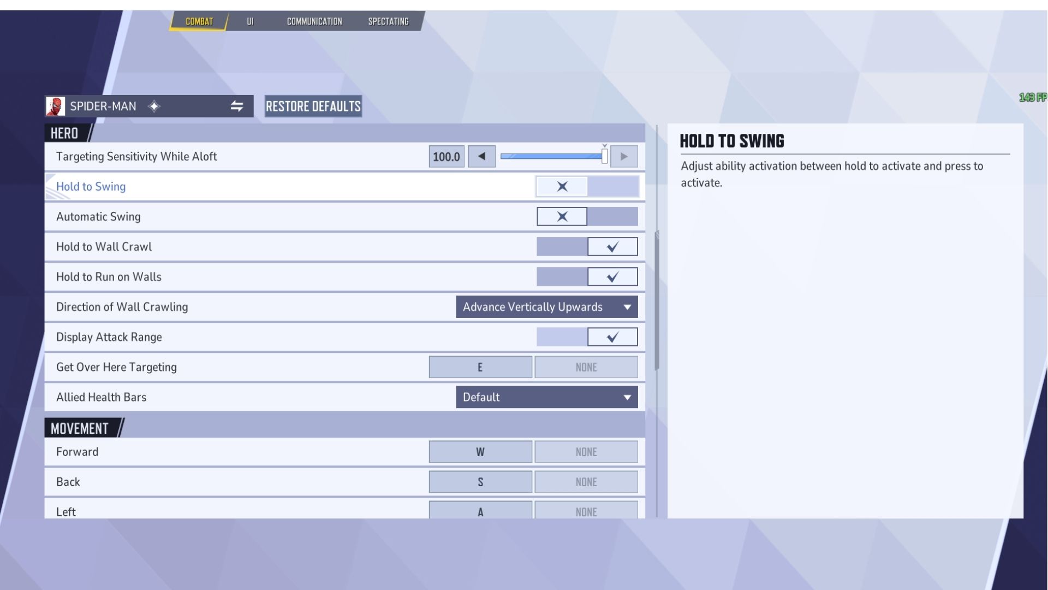Decrease targeting sensitivity with left arrow

(x=481, y=157)
